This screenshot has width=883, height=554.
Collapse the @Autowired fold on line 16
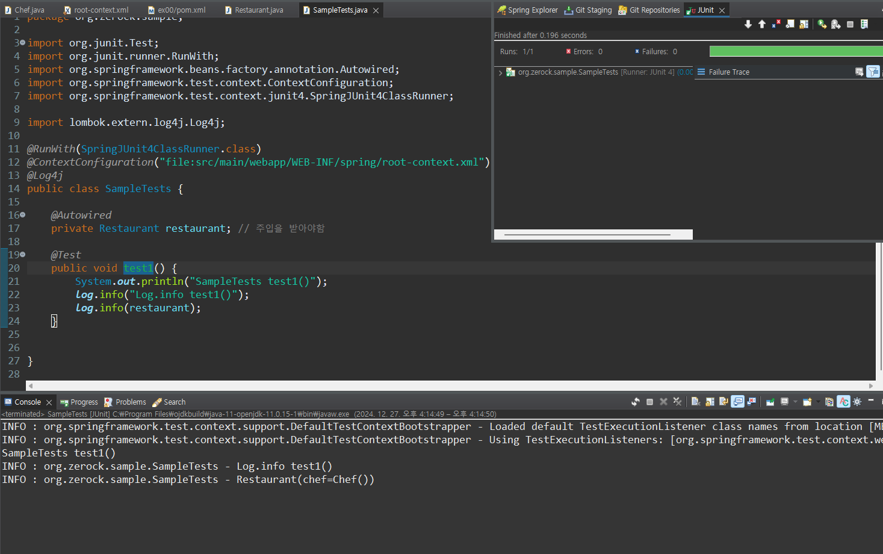coord(22,215)
